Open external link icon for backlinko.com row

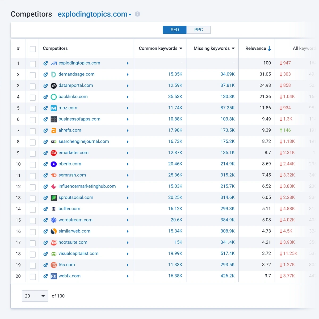coord(45,97)
